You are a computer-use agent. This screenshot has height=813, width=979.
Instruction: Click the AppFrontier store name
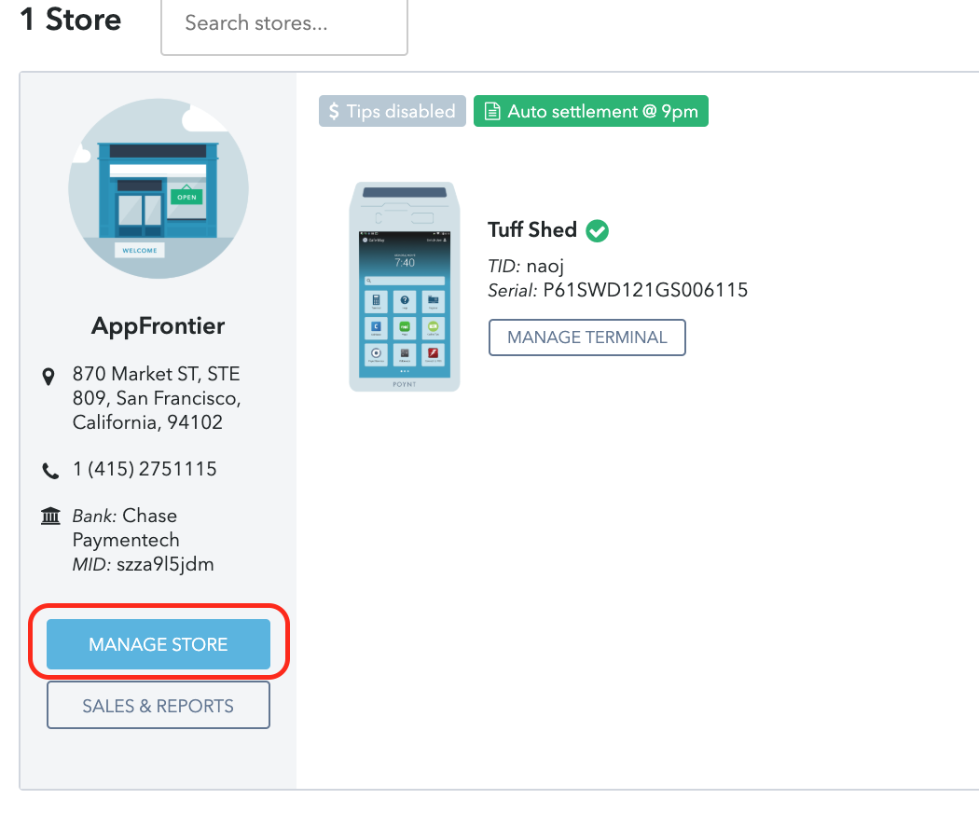coord(159,326)
